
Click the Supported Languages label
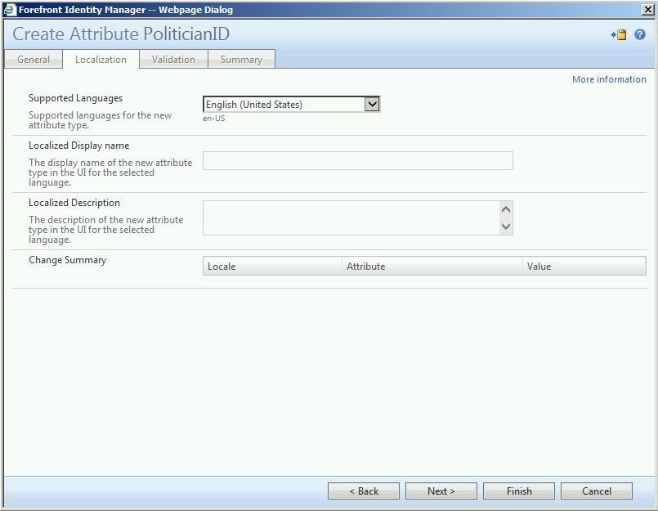pos(75,98)
